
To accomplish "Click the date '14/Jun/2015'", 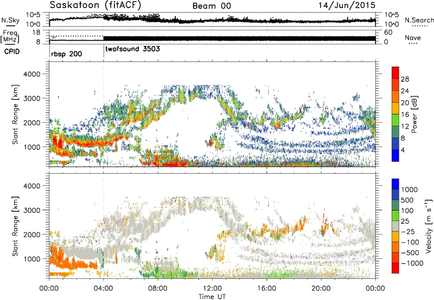I will 347,5.
